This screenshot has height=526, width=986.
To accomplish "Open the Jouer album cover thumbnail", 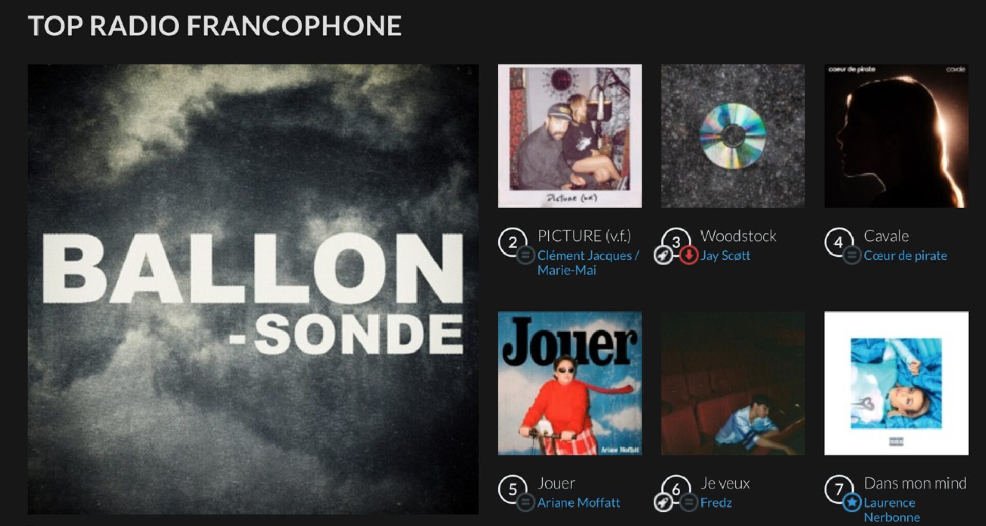I will [570, 383].
